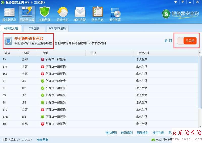Viewport: 202px width, 143px height.
Task: Click the scrollbar up arrow
Action: [200, 53]
